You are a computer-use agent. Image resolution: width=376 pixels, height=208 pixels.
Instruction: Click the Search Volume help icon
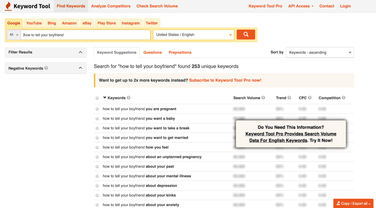(263, 98)
